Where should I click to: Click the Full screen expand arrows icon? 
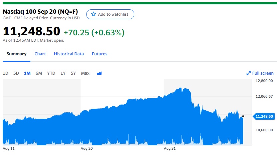(248, 73)
